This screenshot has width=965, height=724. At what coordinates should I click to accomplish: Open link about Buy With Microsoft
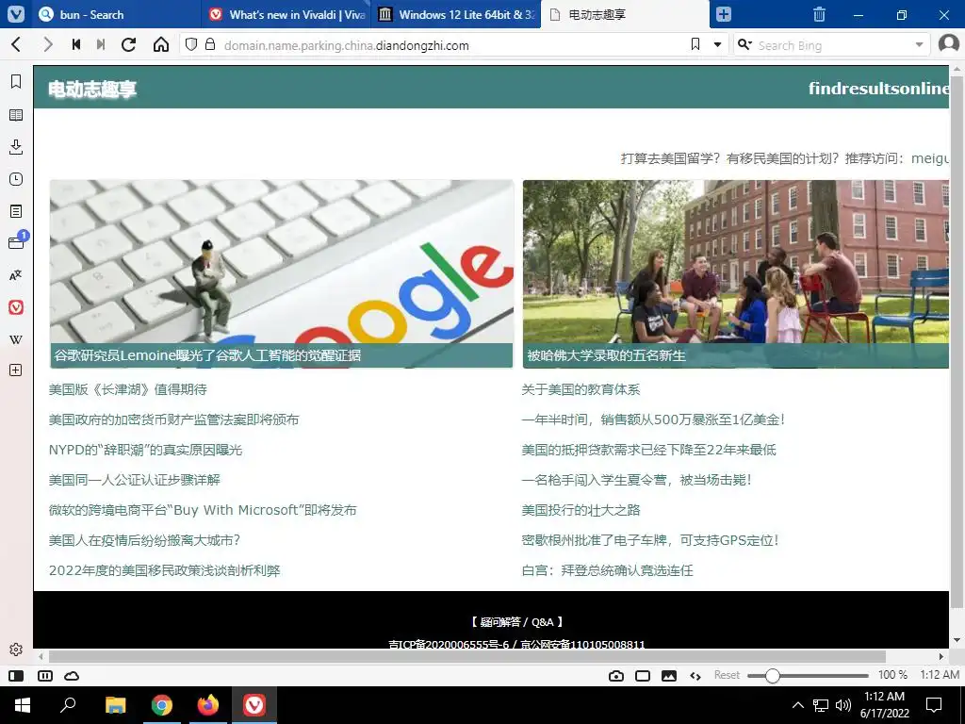(x=203, y=510)
